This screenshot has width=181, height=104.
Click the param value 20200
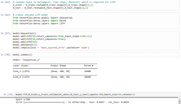[88, 77]
